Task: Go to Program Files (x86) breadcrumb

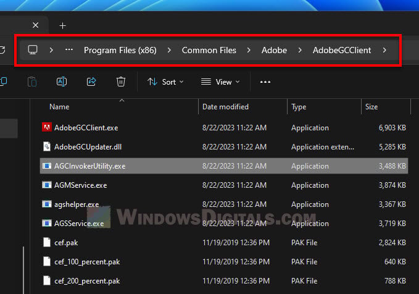Action: 120,50
